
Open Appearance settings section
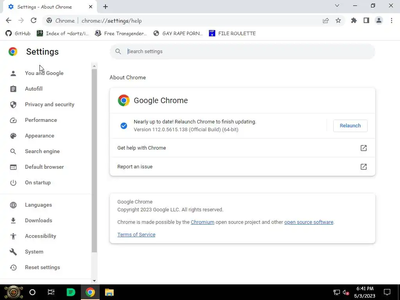[39, 136]
